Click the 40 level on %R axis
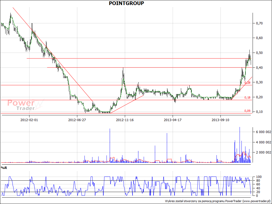Screen dimensions: 272x204 coord(258,188)
